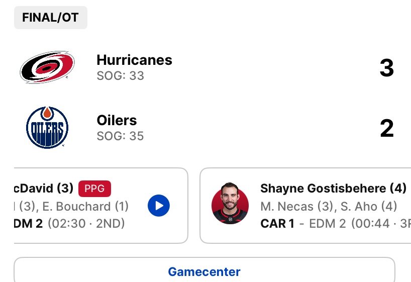Click the Edmonton Oilers team logo

tap(47, 128)
